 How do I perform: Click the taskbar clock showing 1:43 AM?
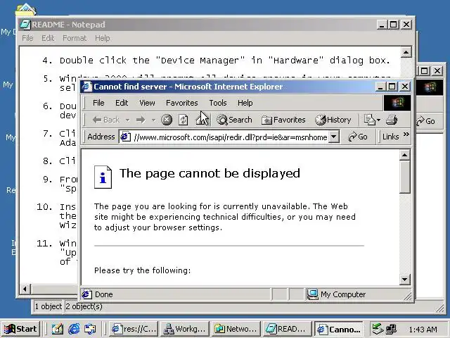click(x=423, y=330)
